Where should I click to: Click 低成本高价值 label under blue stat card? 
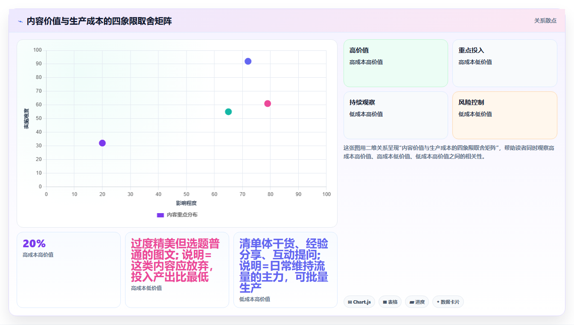click(255, 299)
